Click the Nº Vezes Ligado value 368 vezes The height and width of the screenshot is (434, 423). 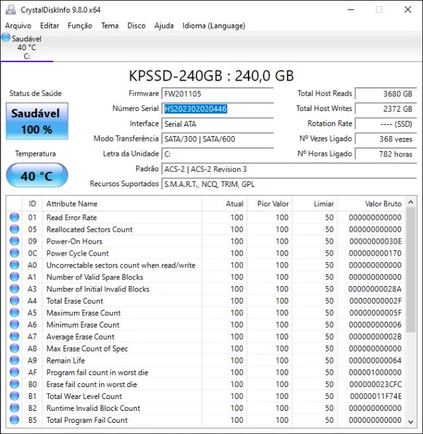385,139
